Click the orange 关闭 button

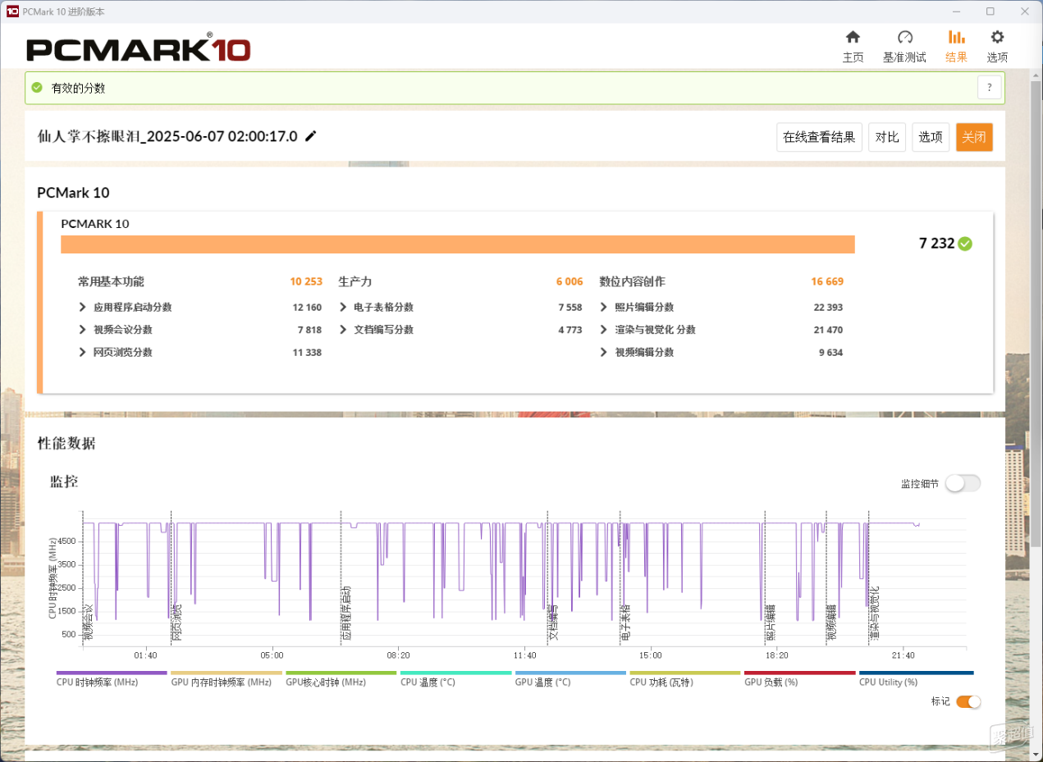point(974,137)
